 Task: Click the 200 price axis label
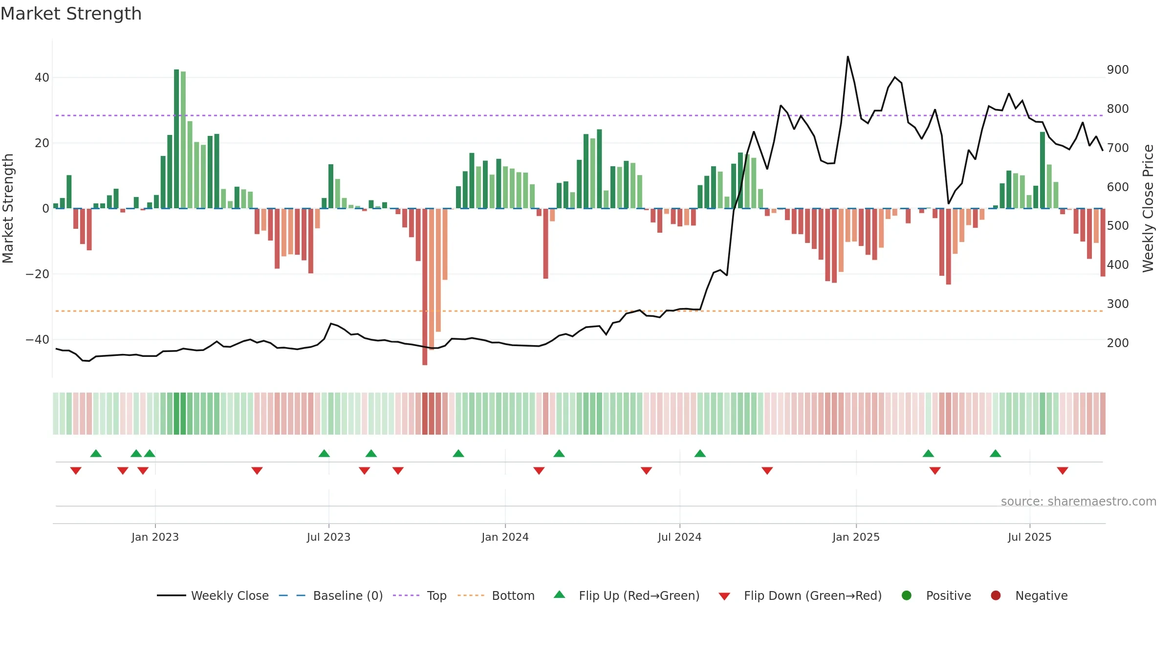tap(1118, 343)
